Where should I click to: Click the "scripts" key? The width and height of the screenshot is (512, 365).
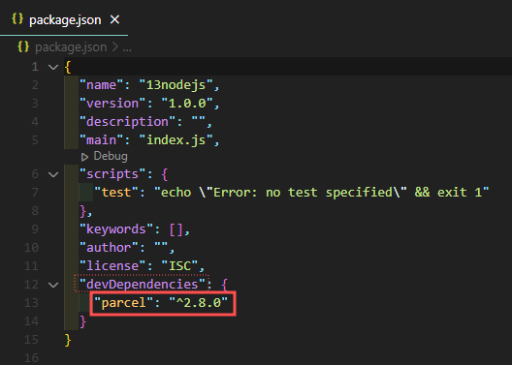[x=112, y=174]
